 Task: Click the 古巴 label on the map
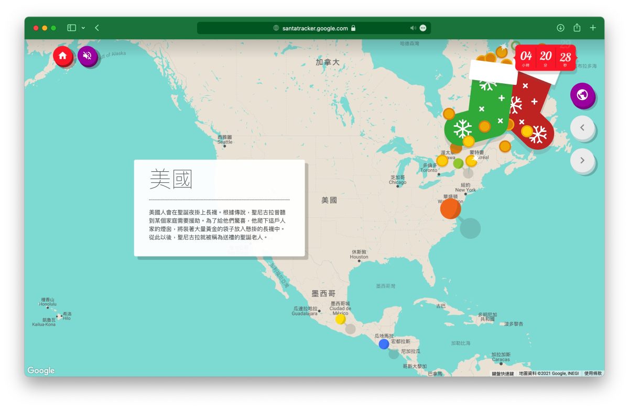tap(441, 306)
